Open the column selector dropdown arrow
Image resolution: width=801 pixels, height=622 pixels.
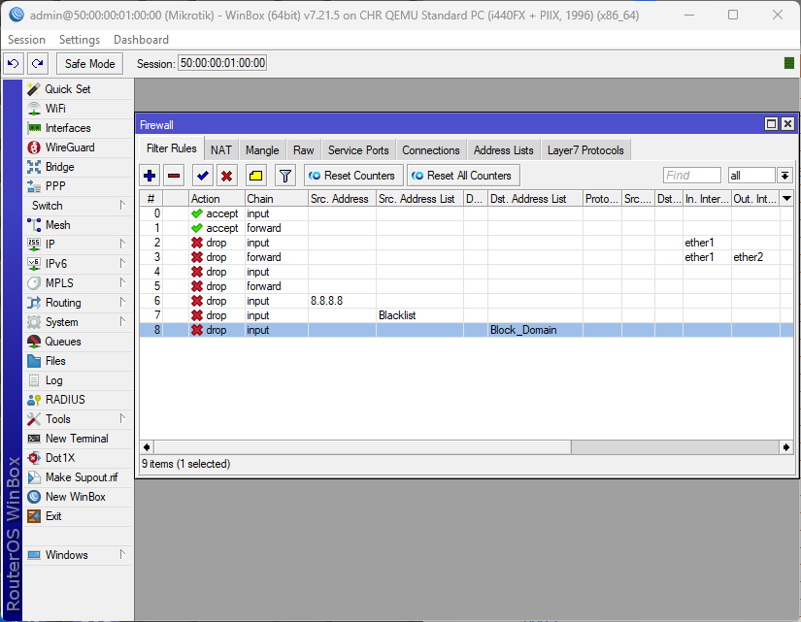[786, 199]
